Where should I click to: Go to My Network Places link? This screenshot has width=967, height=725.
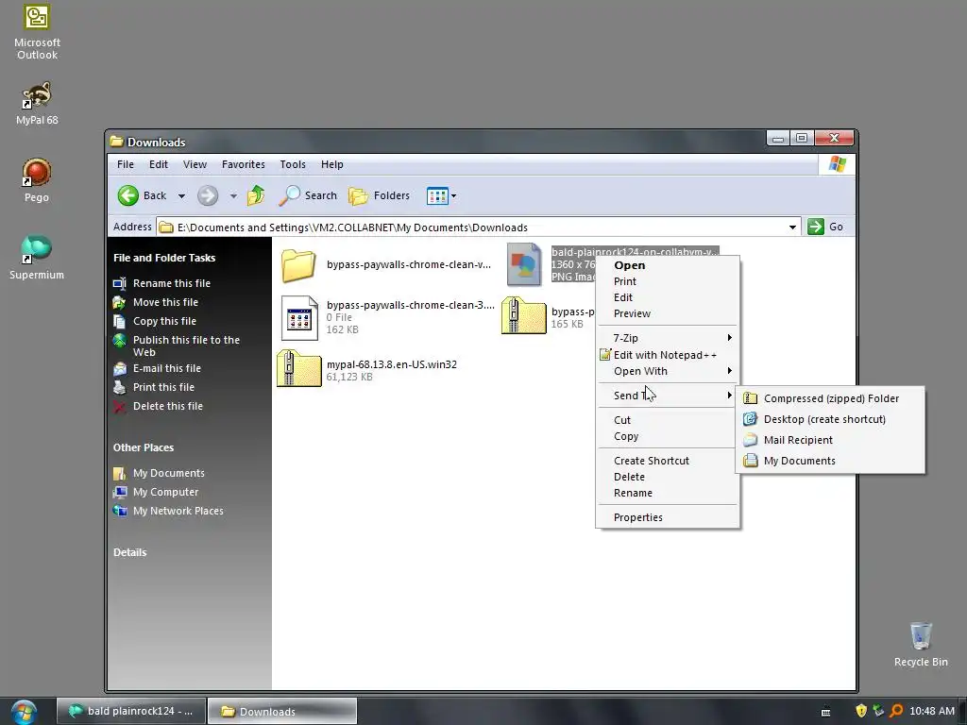(x=178, y=511)
